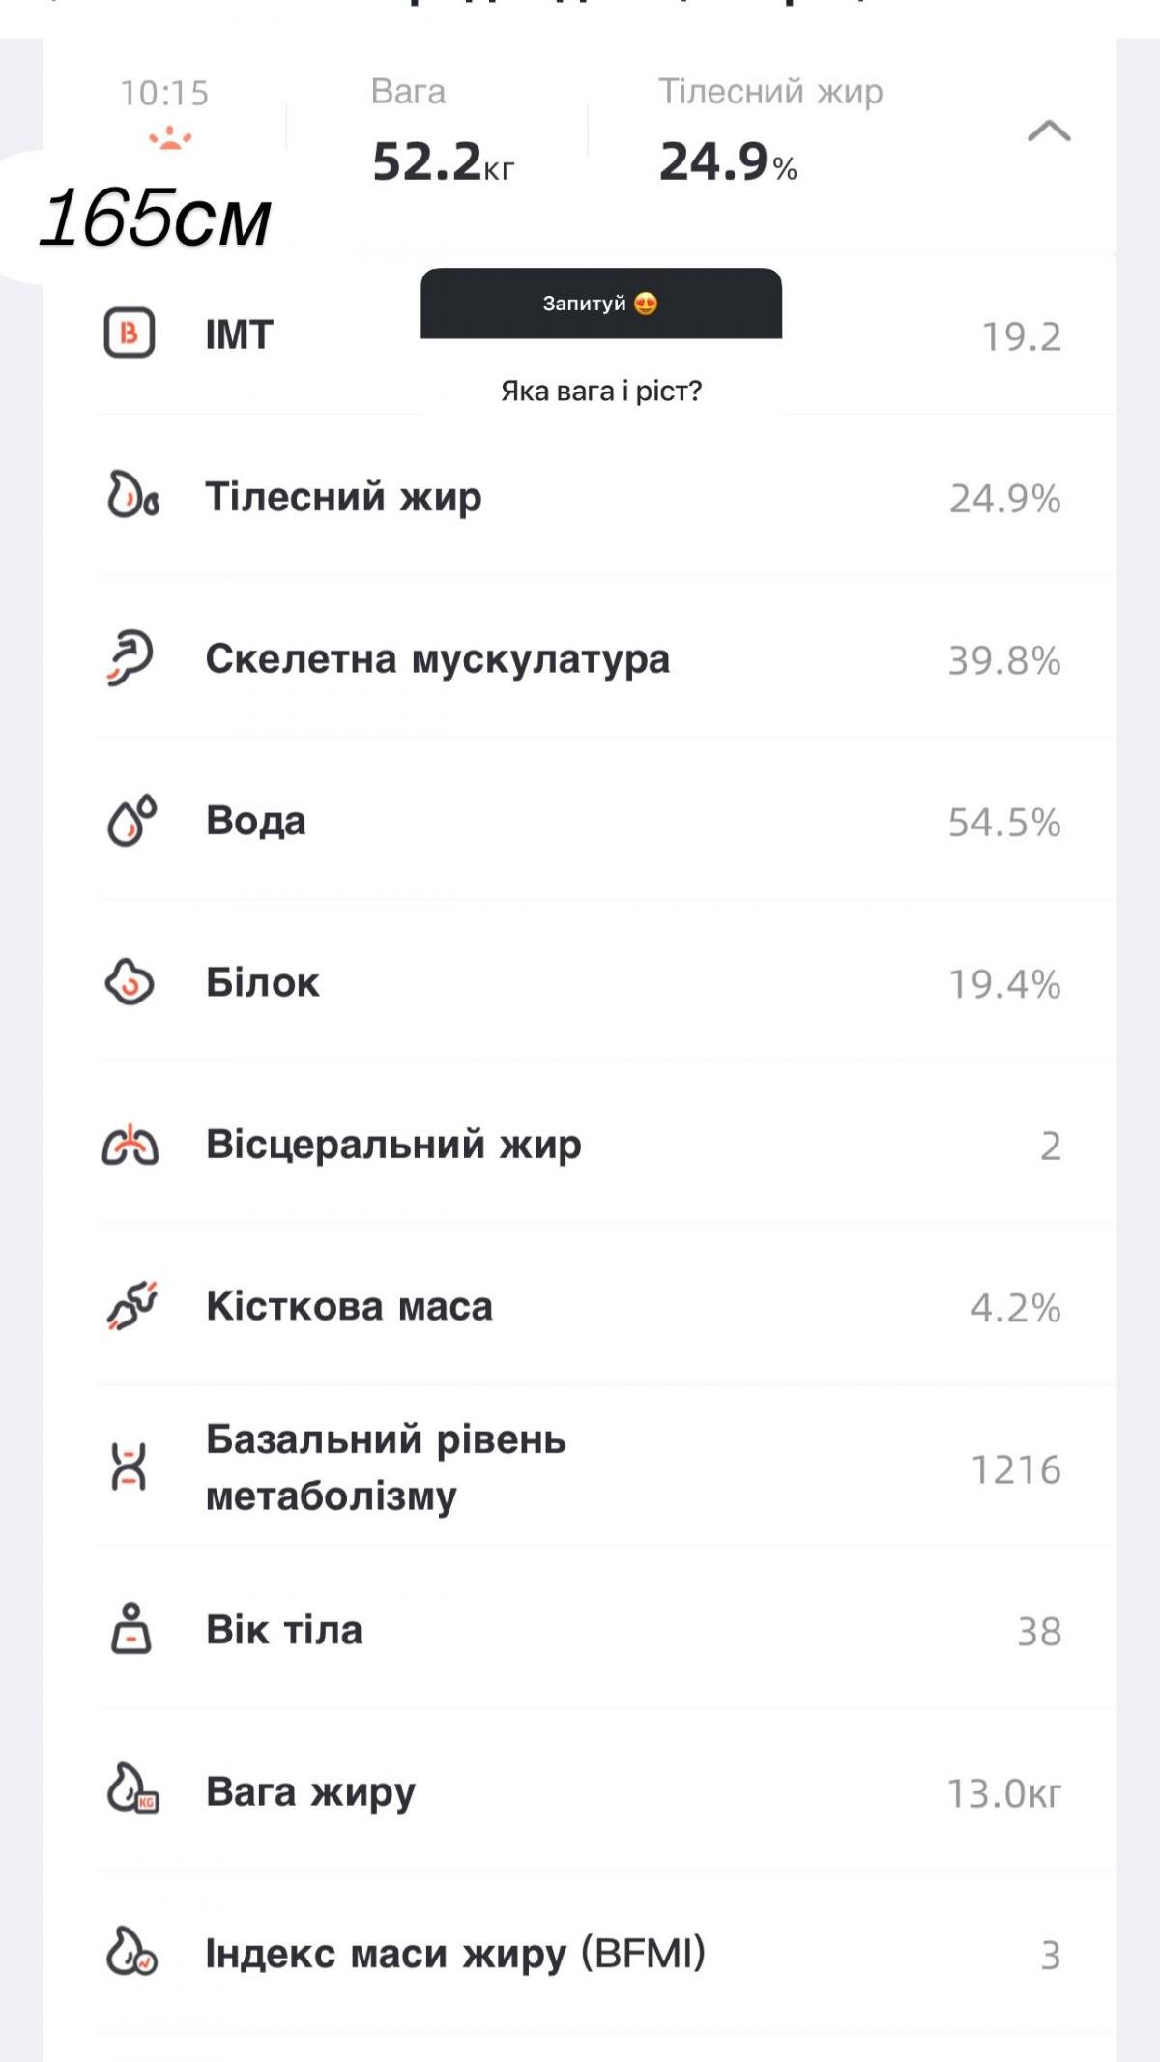Tap the Вік тіла body icon
This screenshot has width=1160, height=2062.
click(130, 1629)
